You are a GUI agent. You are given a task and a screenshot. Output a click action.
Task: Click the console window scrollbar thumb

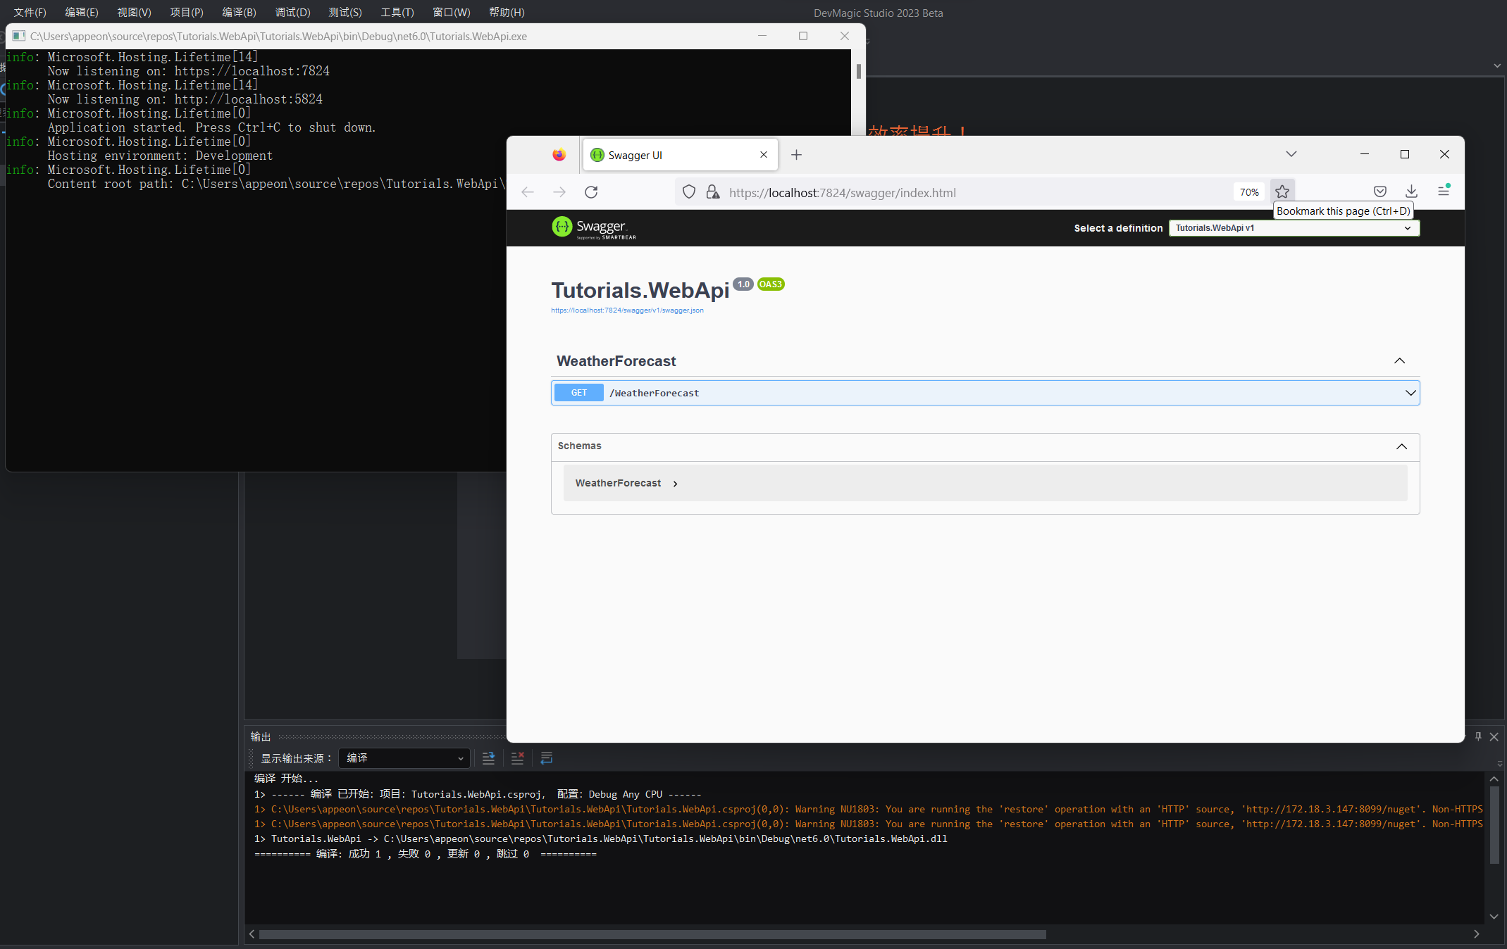pos(858,71)
